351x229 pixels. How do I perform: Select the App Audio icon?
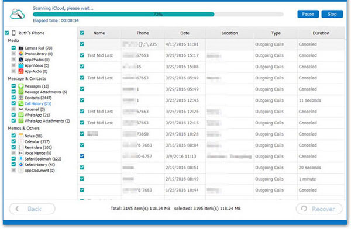point(21,71)
